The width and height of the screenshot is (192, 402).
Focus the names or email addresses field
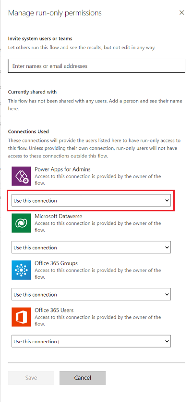pos(96,66)
